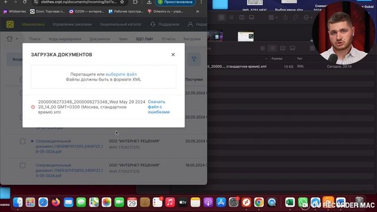Click the user profile icon near Надир
This screenshot has width=377, height=212.
190,24
